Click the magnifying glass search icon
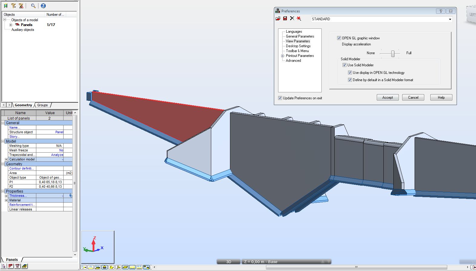Screen dimensions: 476x271 click(33, 6)
